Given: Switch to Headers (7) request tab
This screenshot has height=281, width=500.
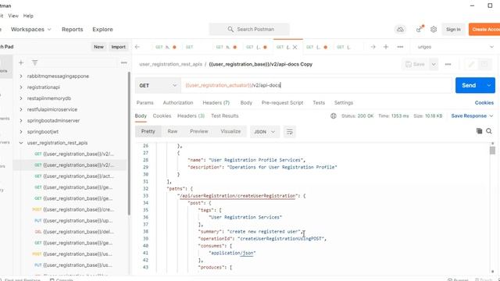Looking at the screenshot, I should (x=216, y=103).
